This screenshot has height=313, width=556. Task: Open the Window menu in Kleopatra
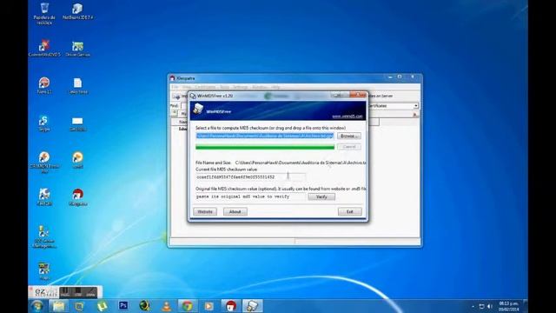[259, 87]
